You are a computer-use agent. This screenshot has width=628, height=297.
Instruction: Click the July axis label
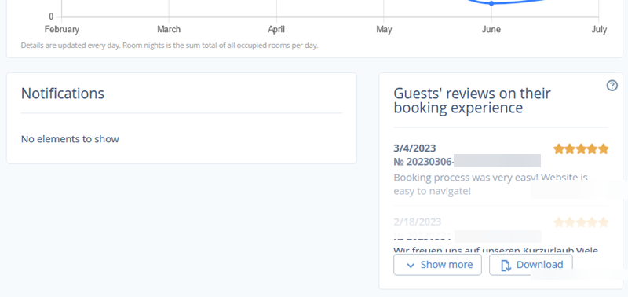coord(599,29)
